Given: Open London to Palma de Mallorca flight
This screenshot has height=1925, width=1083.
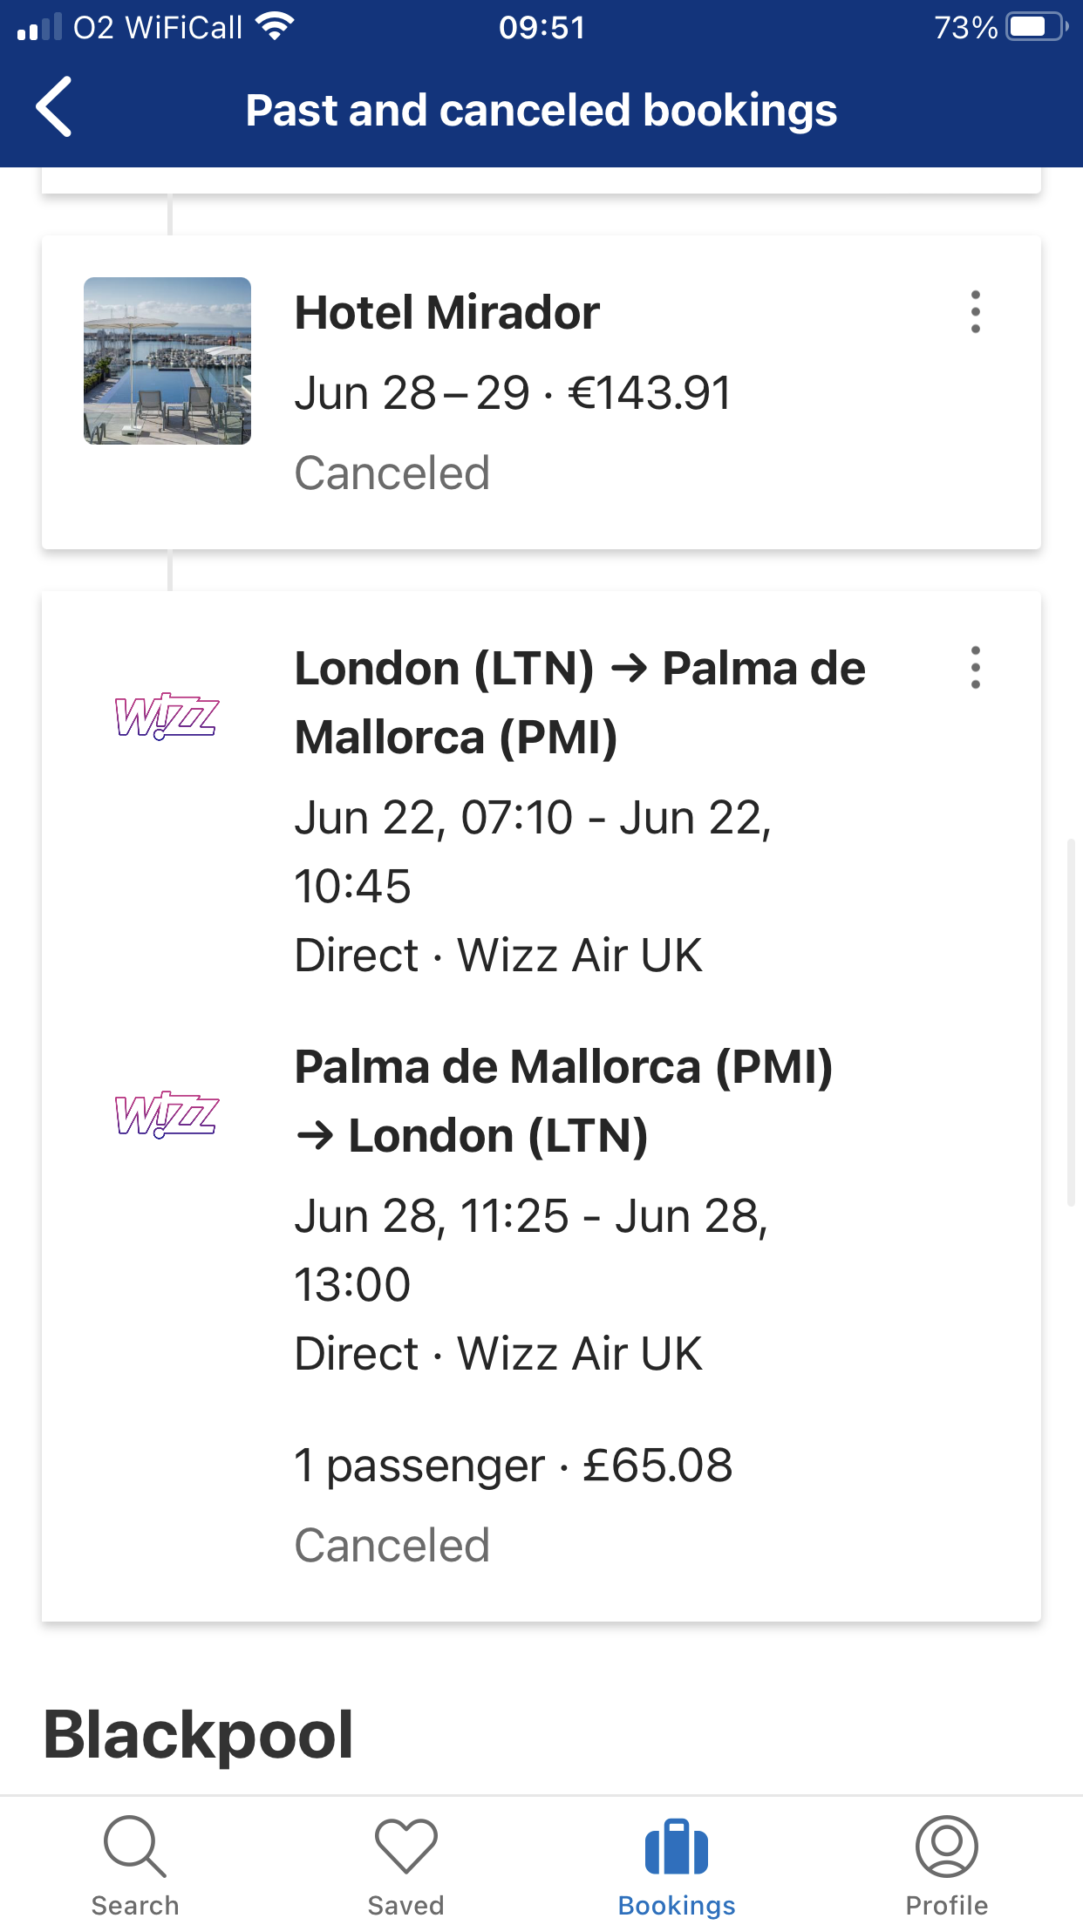Looking at the screenshot, I should (579, 703).
